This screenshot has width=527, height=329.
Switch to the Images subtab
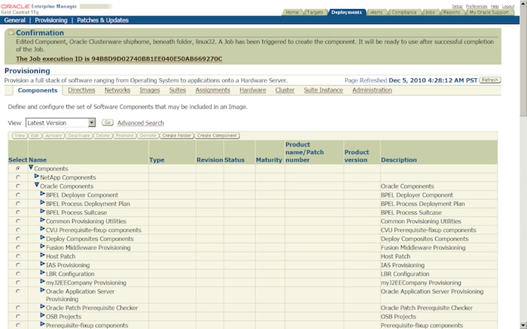(x=150, y=90)
